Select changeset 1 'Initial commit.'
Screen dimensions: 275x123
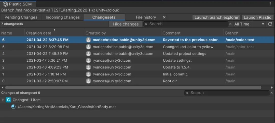(x=137, y=74)
